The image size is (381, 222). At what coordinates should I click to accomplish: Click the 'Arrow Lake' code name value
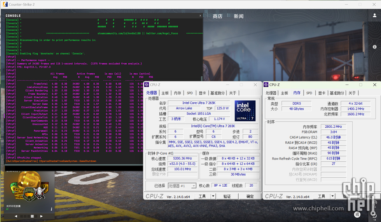click(x=184, y=108)
